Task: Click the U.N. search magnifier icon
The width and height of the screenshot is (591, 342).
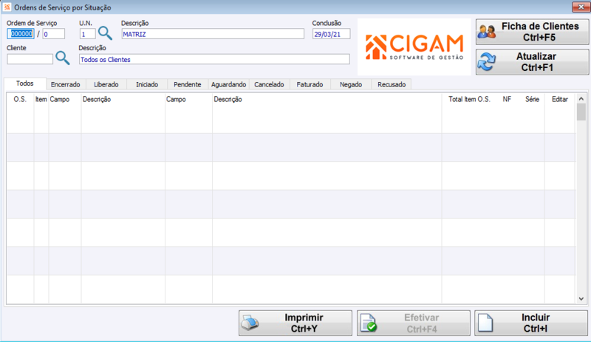Action: 105,33
